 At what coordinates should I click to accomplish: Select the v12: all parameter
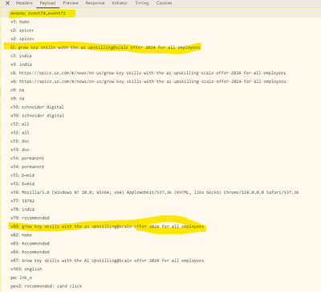click(20, 133)
